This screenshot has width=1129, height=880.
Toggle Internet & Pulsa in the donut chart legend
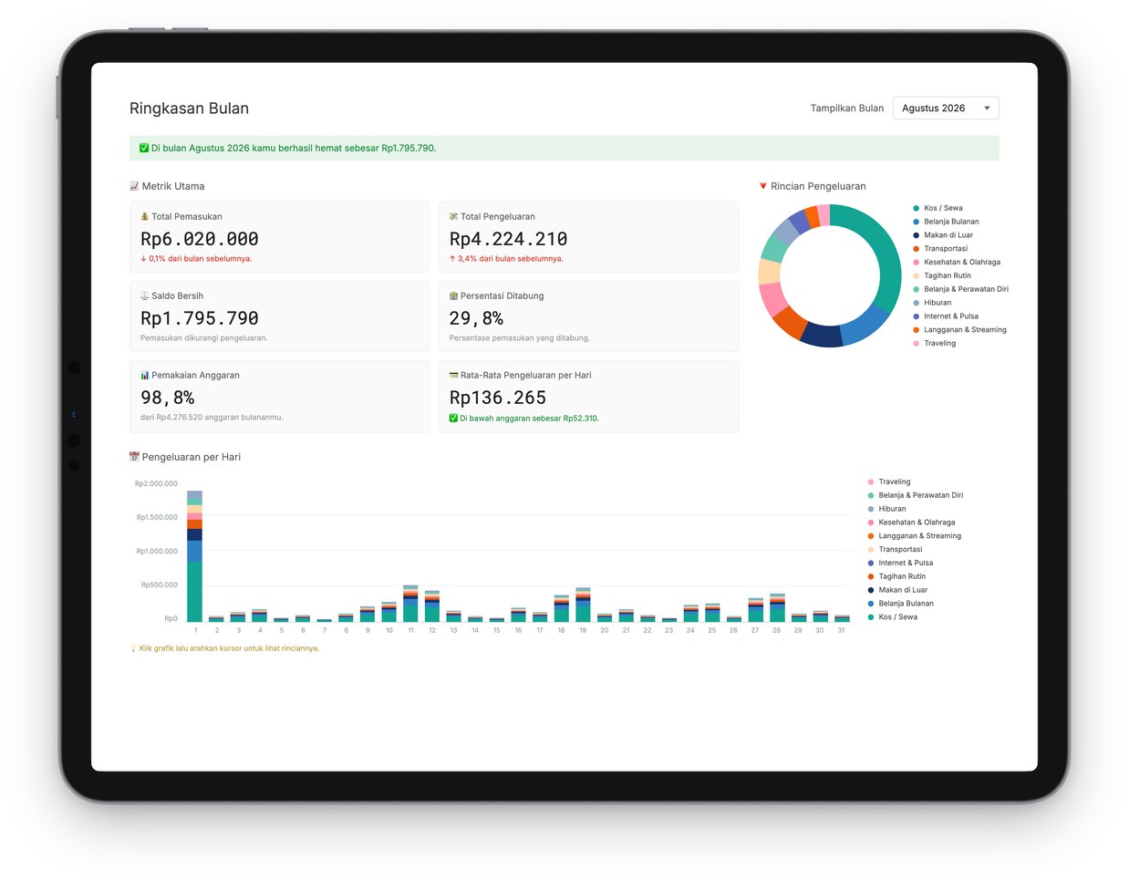(x=946, y=316)
